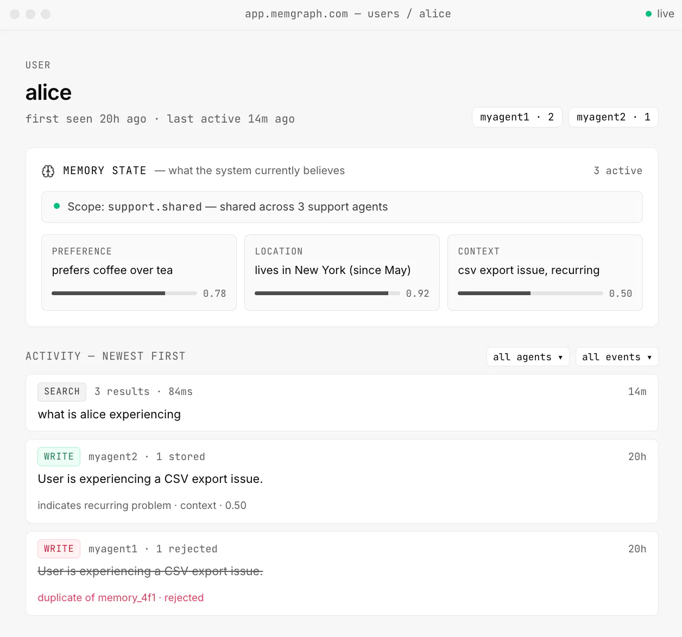Click the '3 results · 84ms' text
Image resolution: width=682 pixels, height=637 pixels.
[x=143, y=392]
